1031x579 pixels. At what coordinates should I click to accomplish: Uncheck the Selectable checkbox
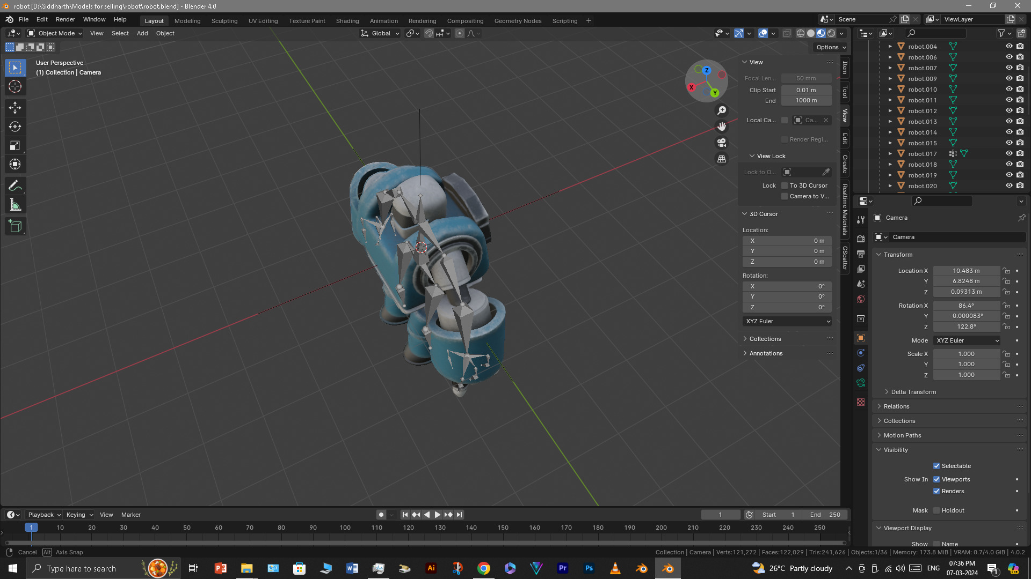[936, 466]
